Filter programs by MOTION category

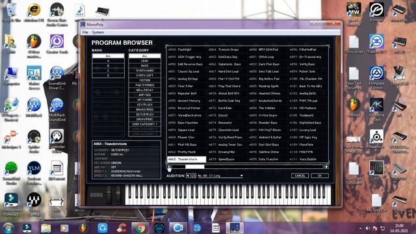(x=144, y=80)
